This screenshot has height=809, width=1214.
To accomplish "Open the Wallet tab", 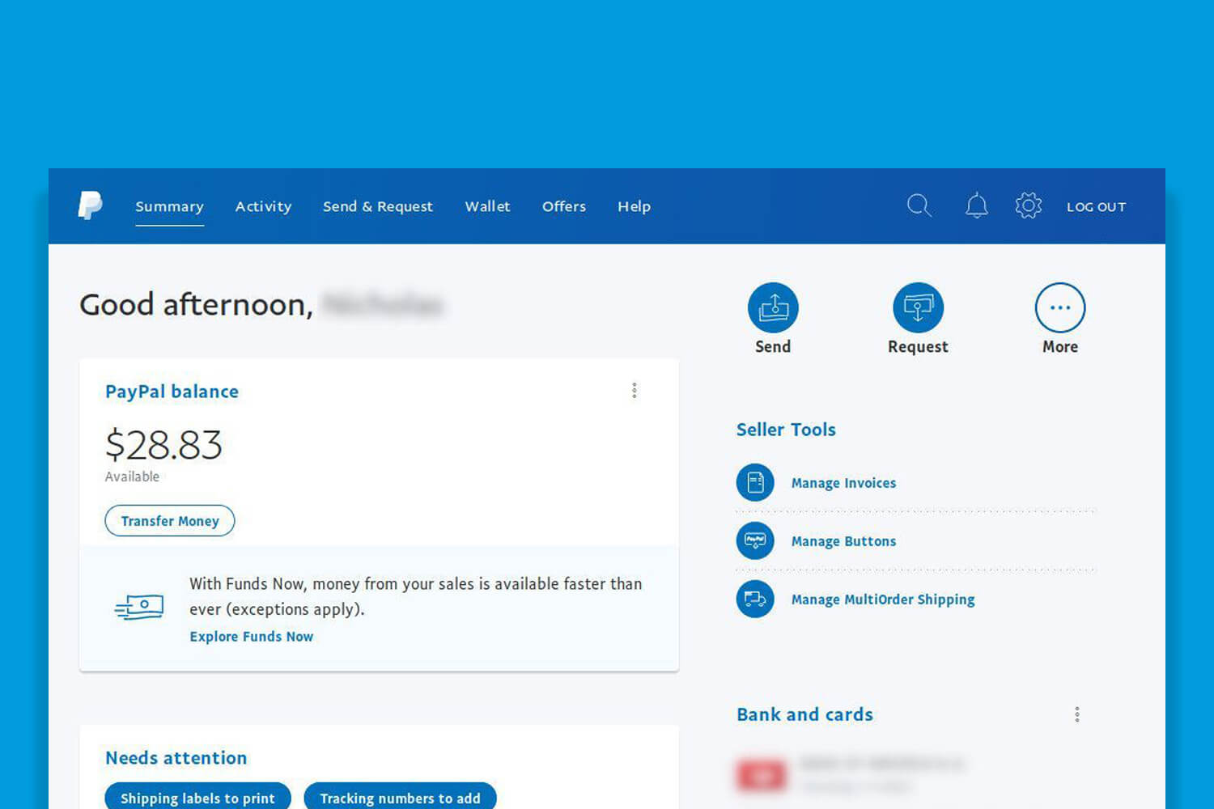I will (487, 206).
